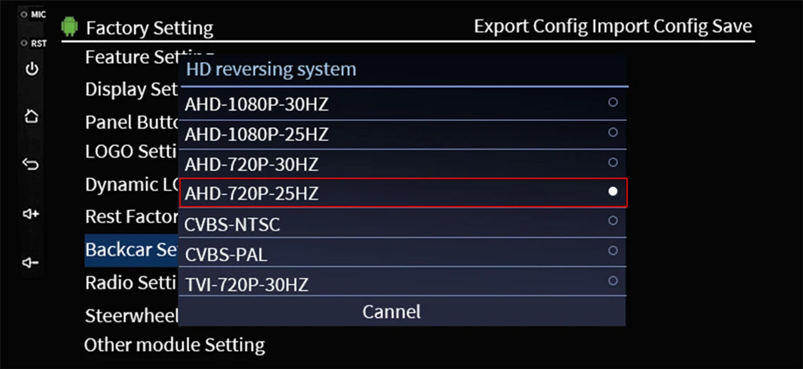Screen dimensions: 803x369
Task: Choose TVI-720P-30HZ option
Action: [403, 282]
